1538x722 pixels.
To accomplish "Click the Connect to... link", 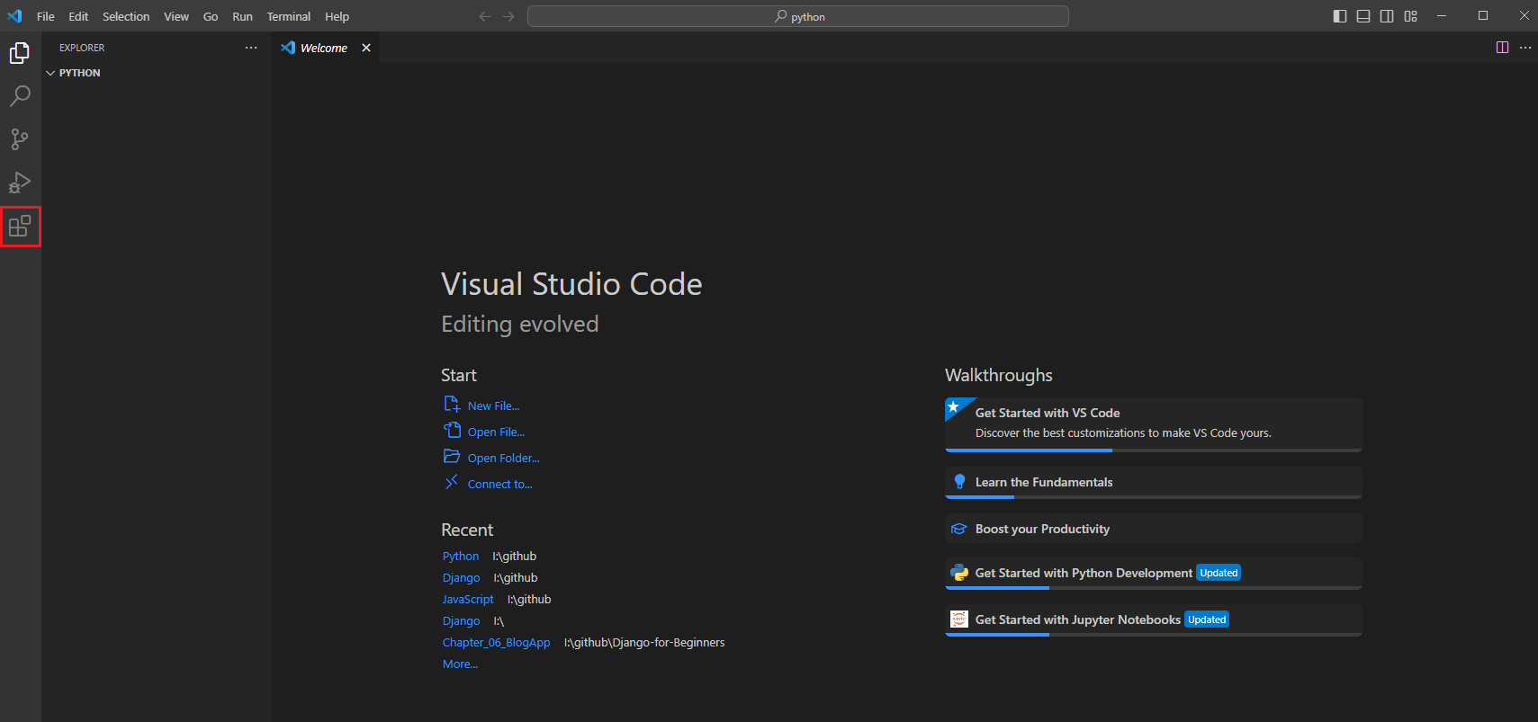I will pos(500,484).
